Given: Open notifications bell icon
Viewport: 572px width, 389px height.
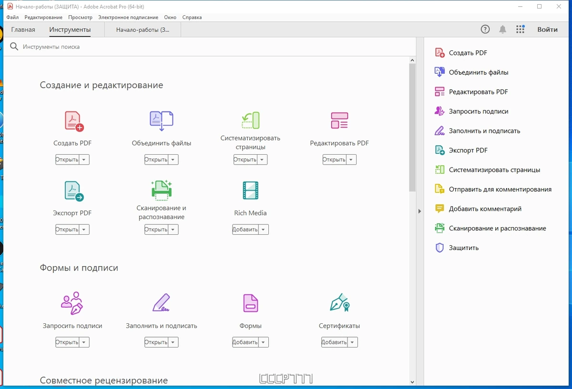Looking at the screenshot, I should click(502, 30).
